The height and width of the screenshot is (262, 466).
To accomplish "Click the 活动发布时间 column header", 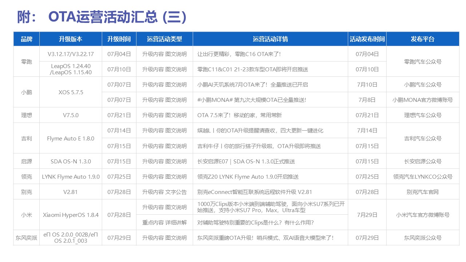I will coord(367,39).
